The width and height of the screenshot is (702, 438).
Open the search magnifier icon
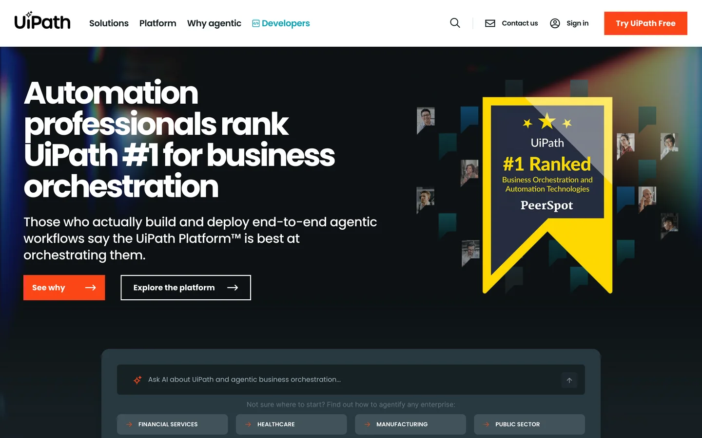click(455, 23)
